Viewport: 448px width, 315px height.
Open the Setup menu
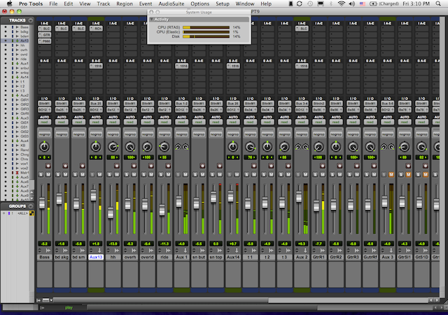click(223, 3)
